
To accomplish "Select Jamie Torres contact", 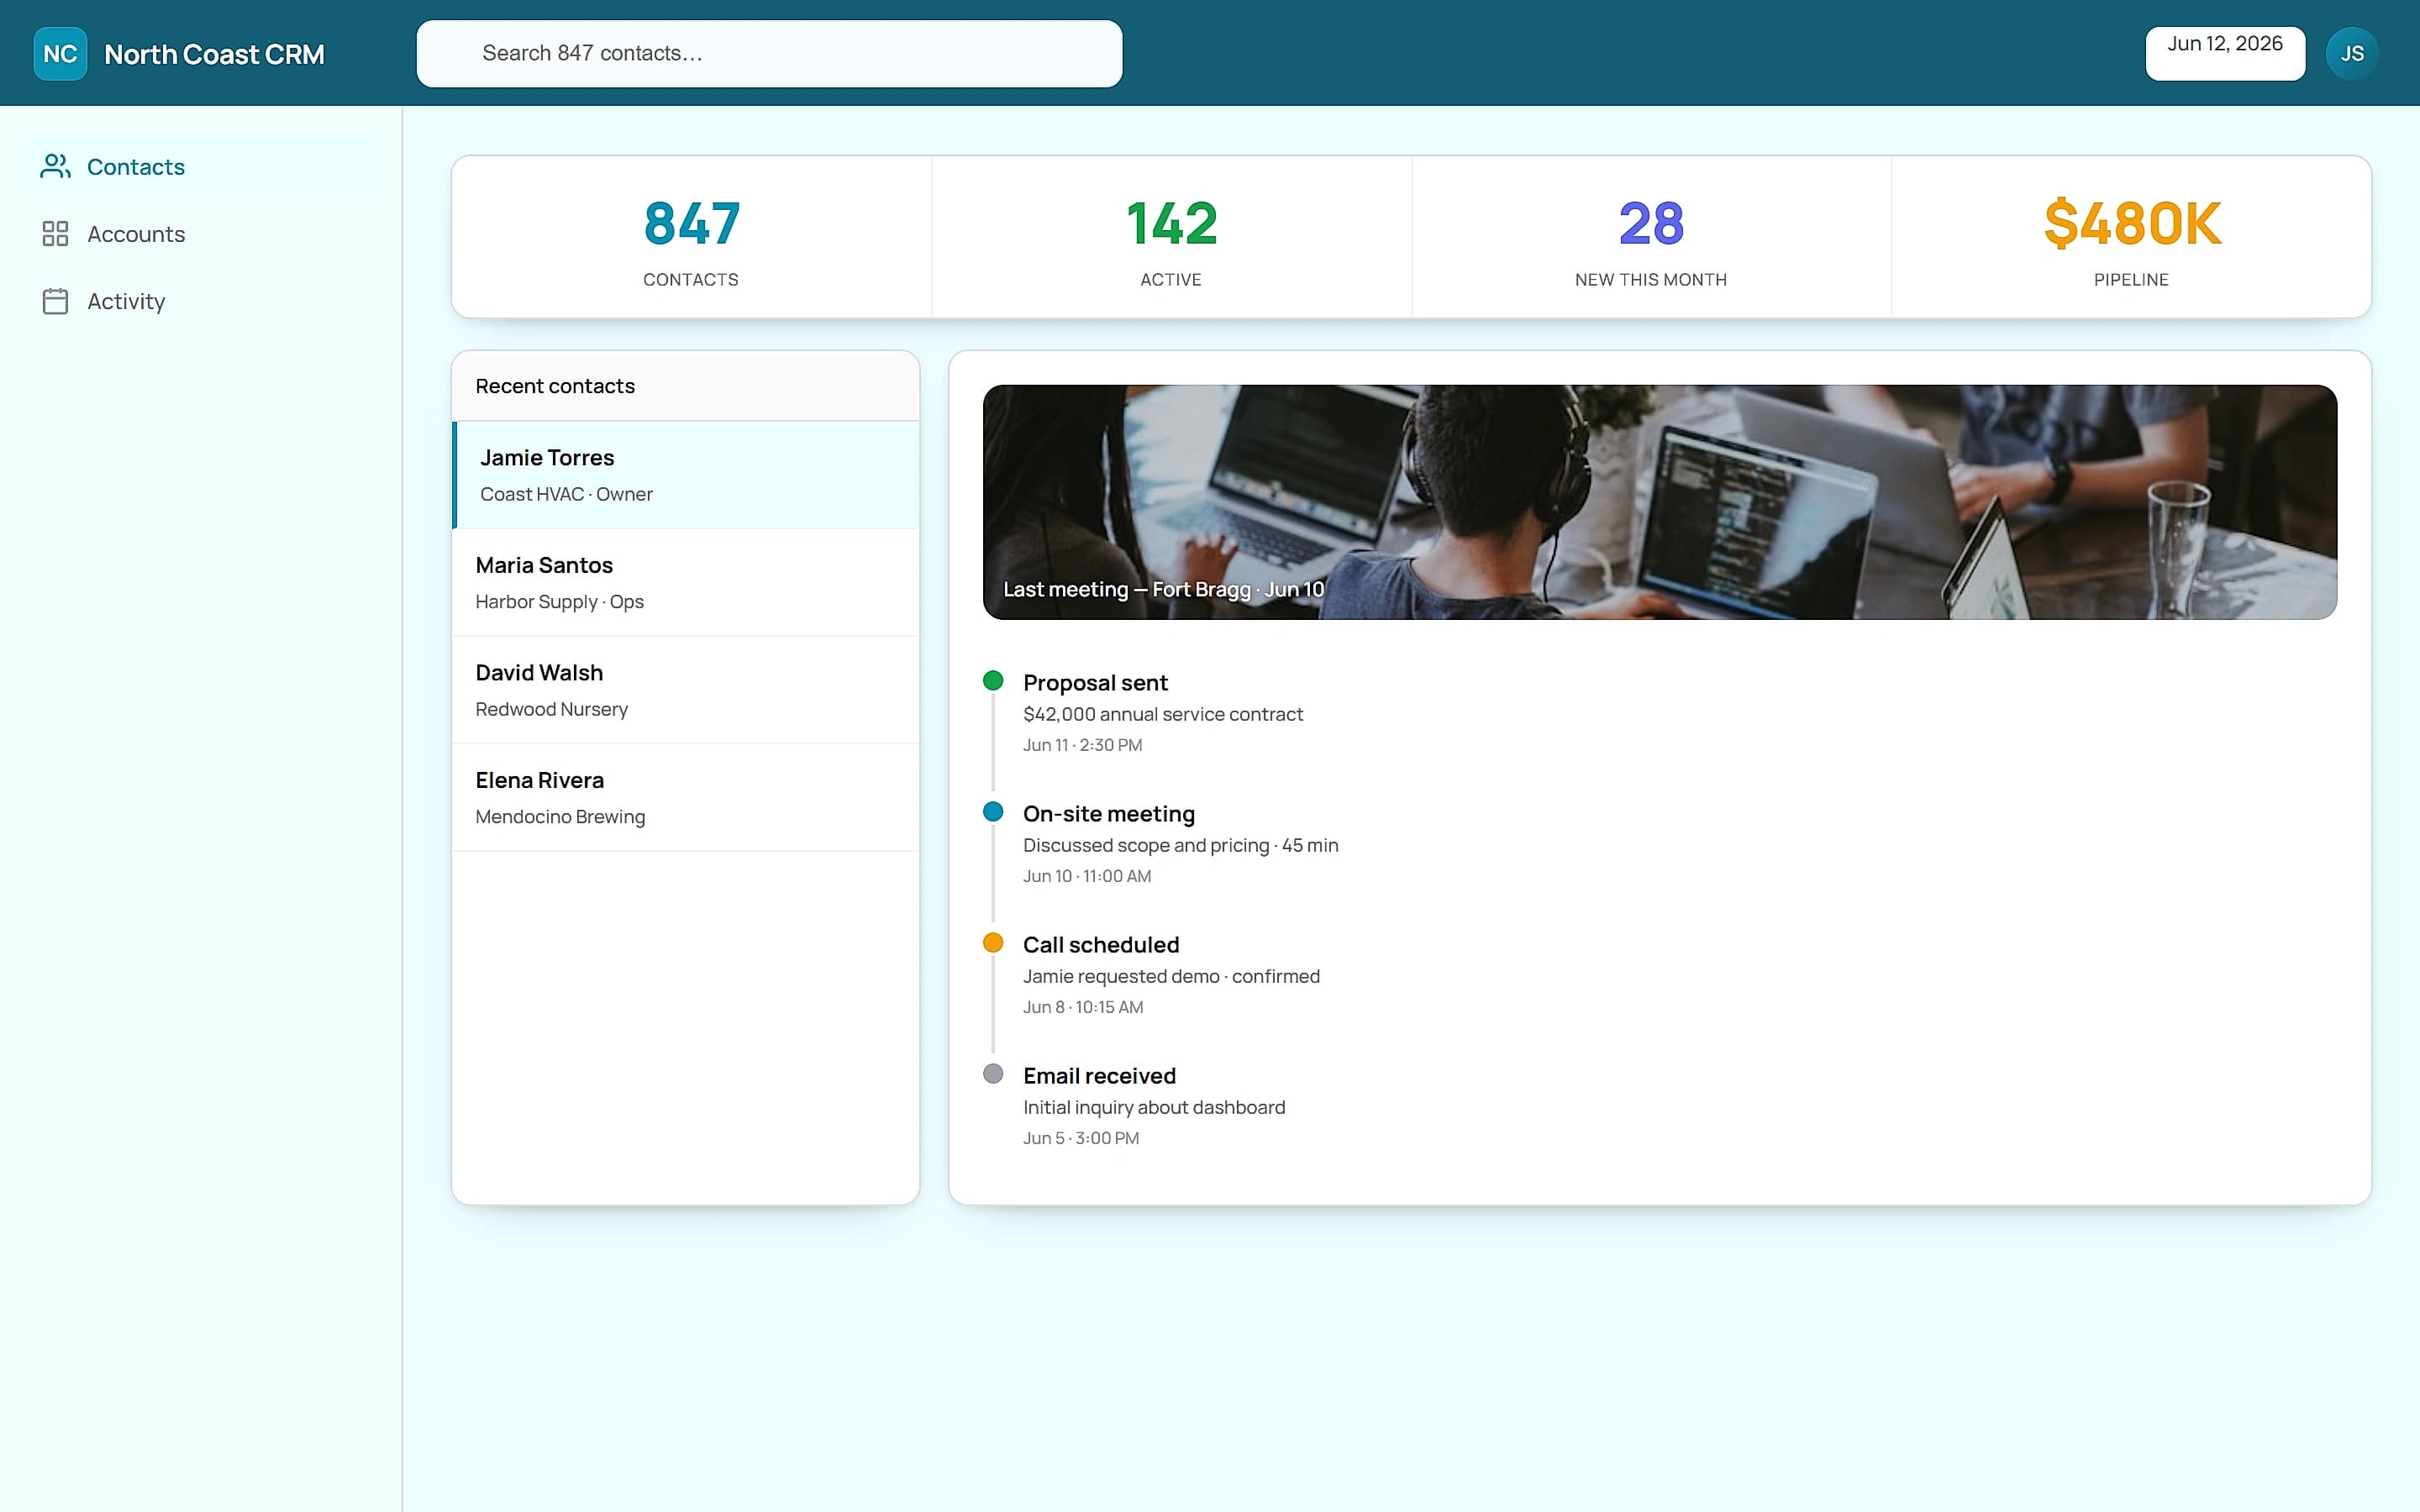I will pyautogui.click(x=686, y=475).
